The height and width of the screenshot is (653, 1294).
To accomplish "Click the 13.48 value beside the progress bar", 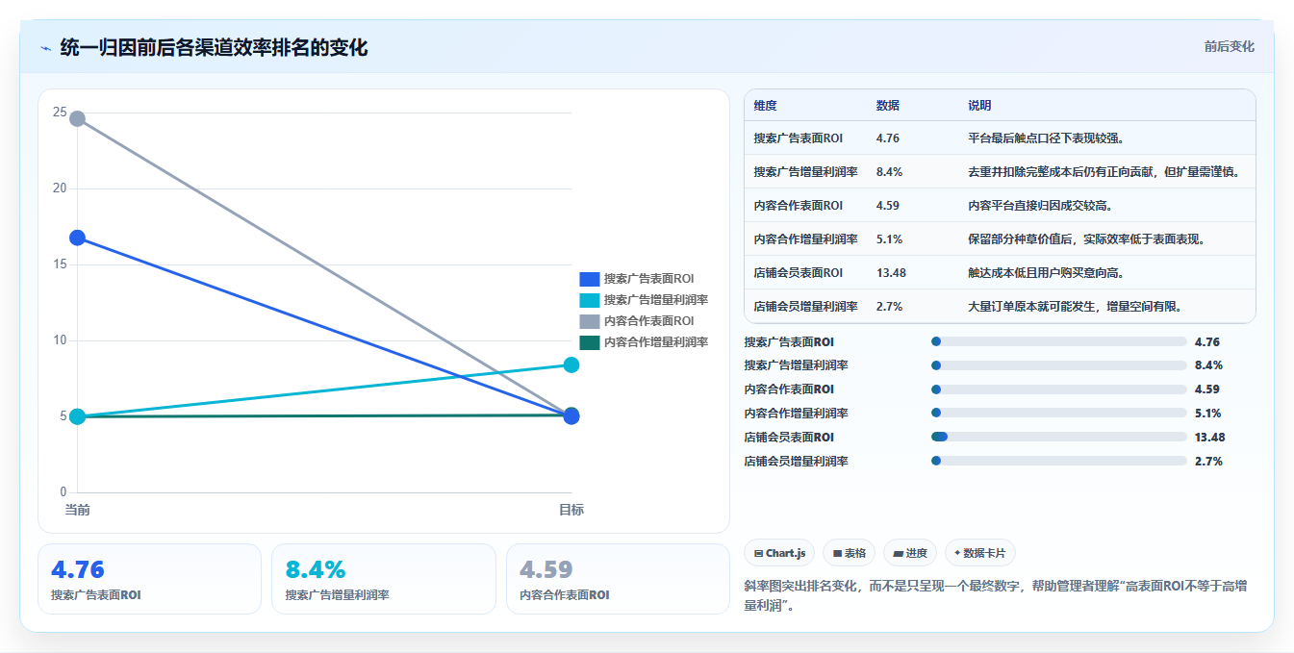I will coord(1209,438).
